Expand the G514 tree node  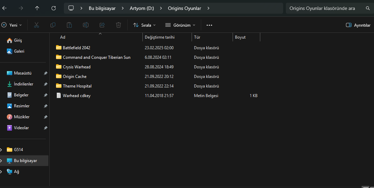click(1, 149)
